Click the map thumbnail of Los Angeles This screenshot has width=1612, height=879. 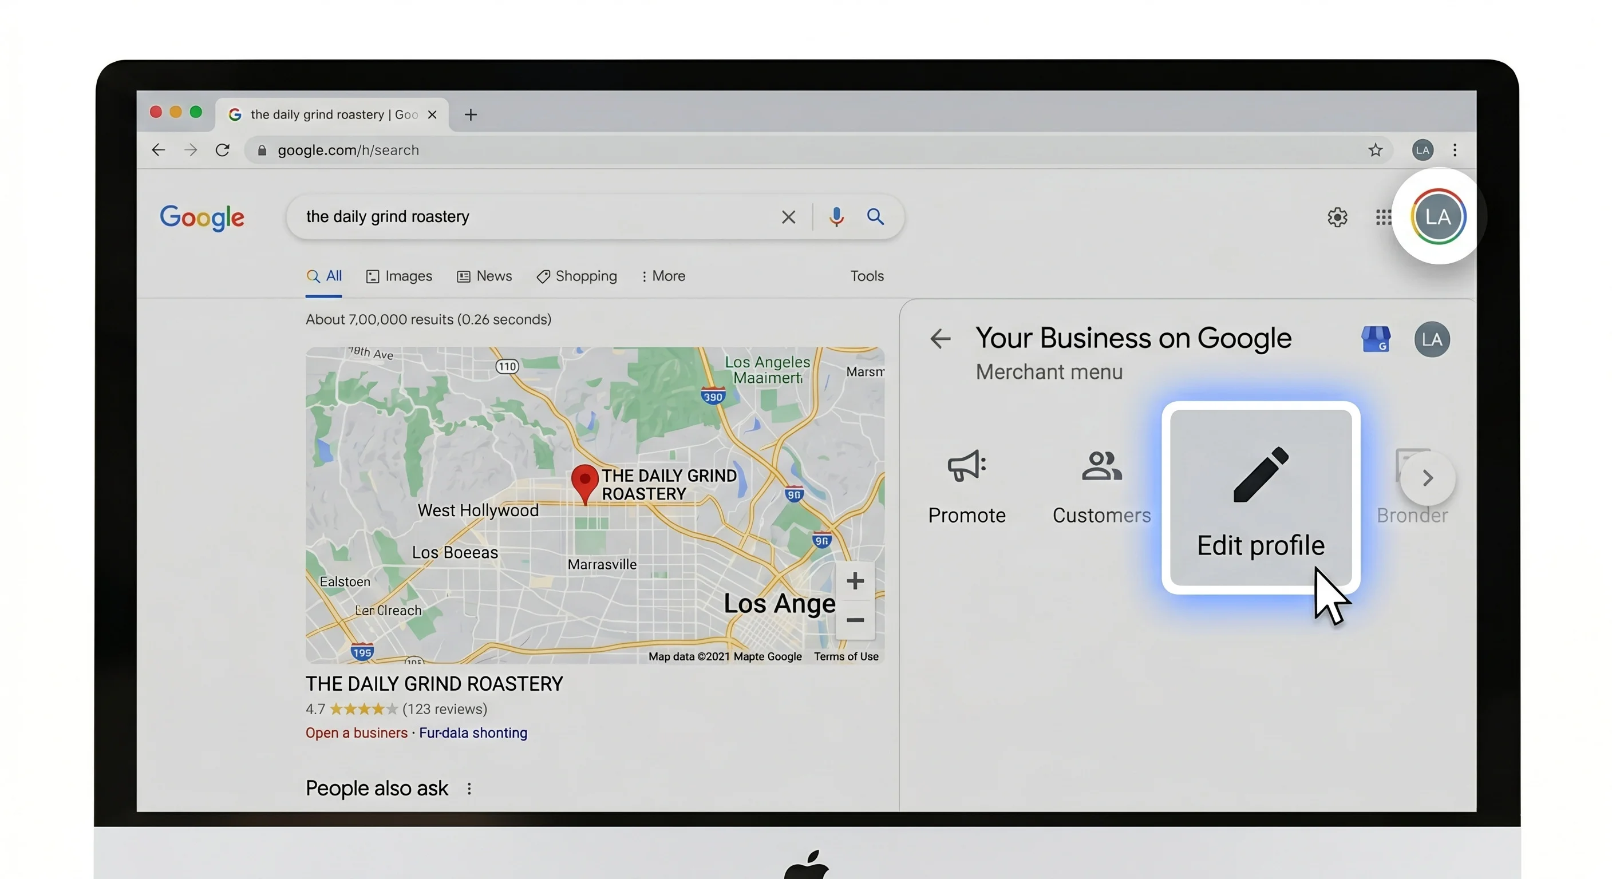pos(595,505)
